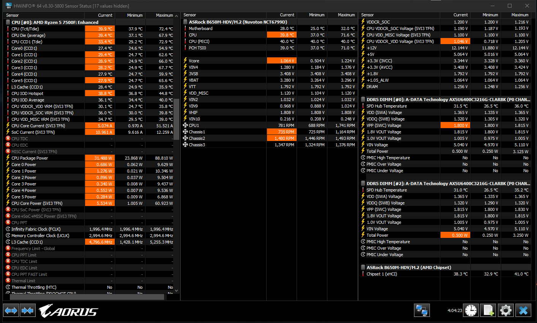Click the expand-columns outward arrows button
Image resolution: width=537 pixels, height=323 pixels.
11,310
